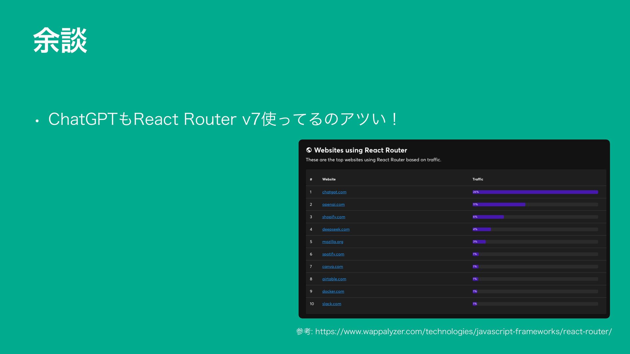Click the slack.com link
Image resolution: width=630 pixels, height=354 pixels.
[331, 304]
